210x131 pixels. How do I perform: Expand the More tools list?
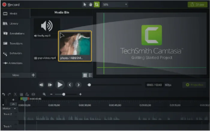point(16,75)
